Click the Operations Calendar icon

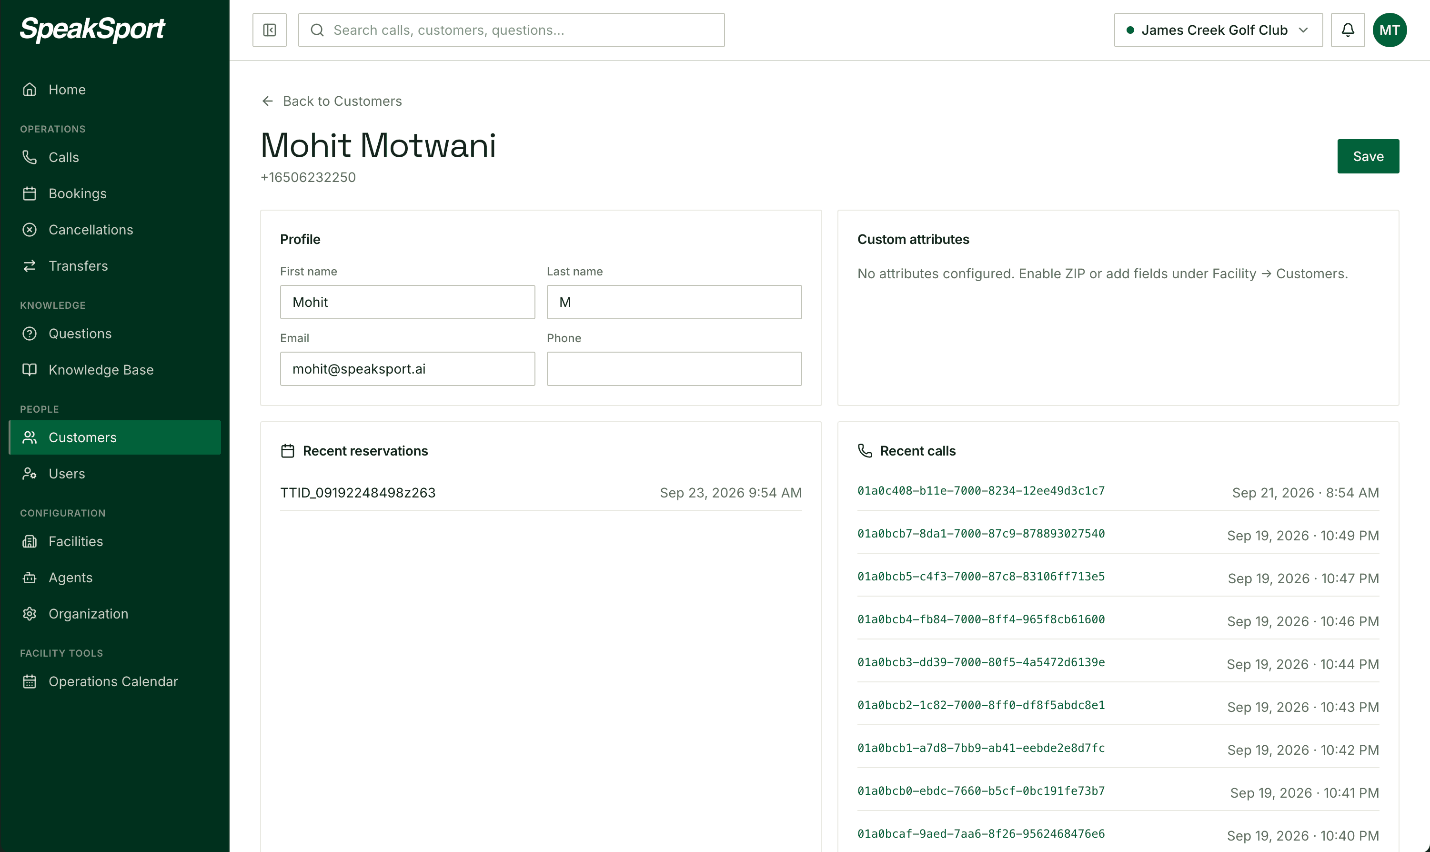[29, 681]
